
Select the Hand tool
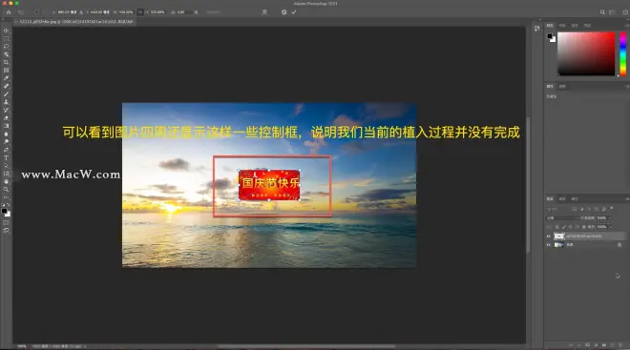click(6, 181)
